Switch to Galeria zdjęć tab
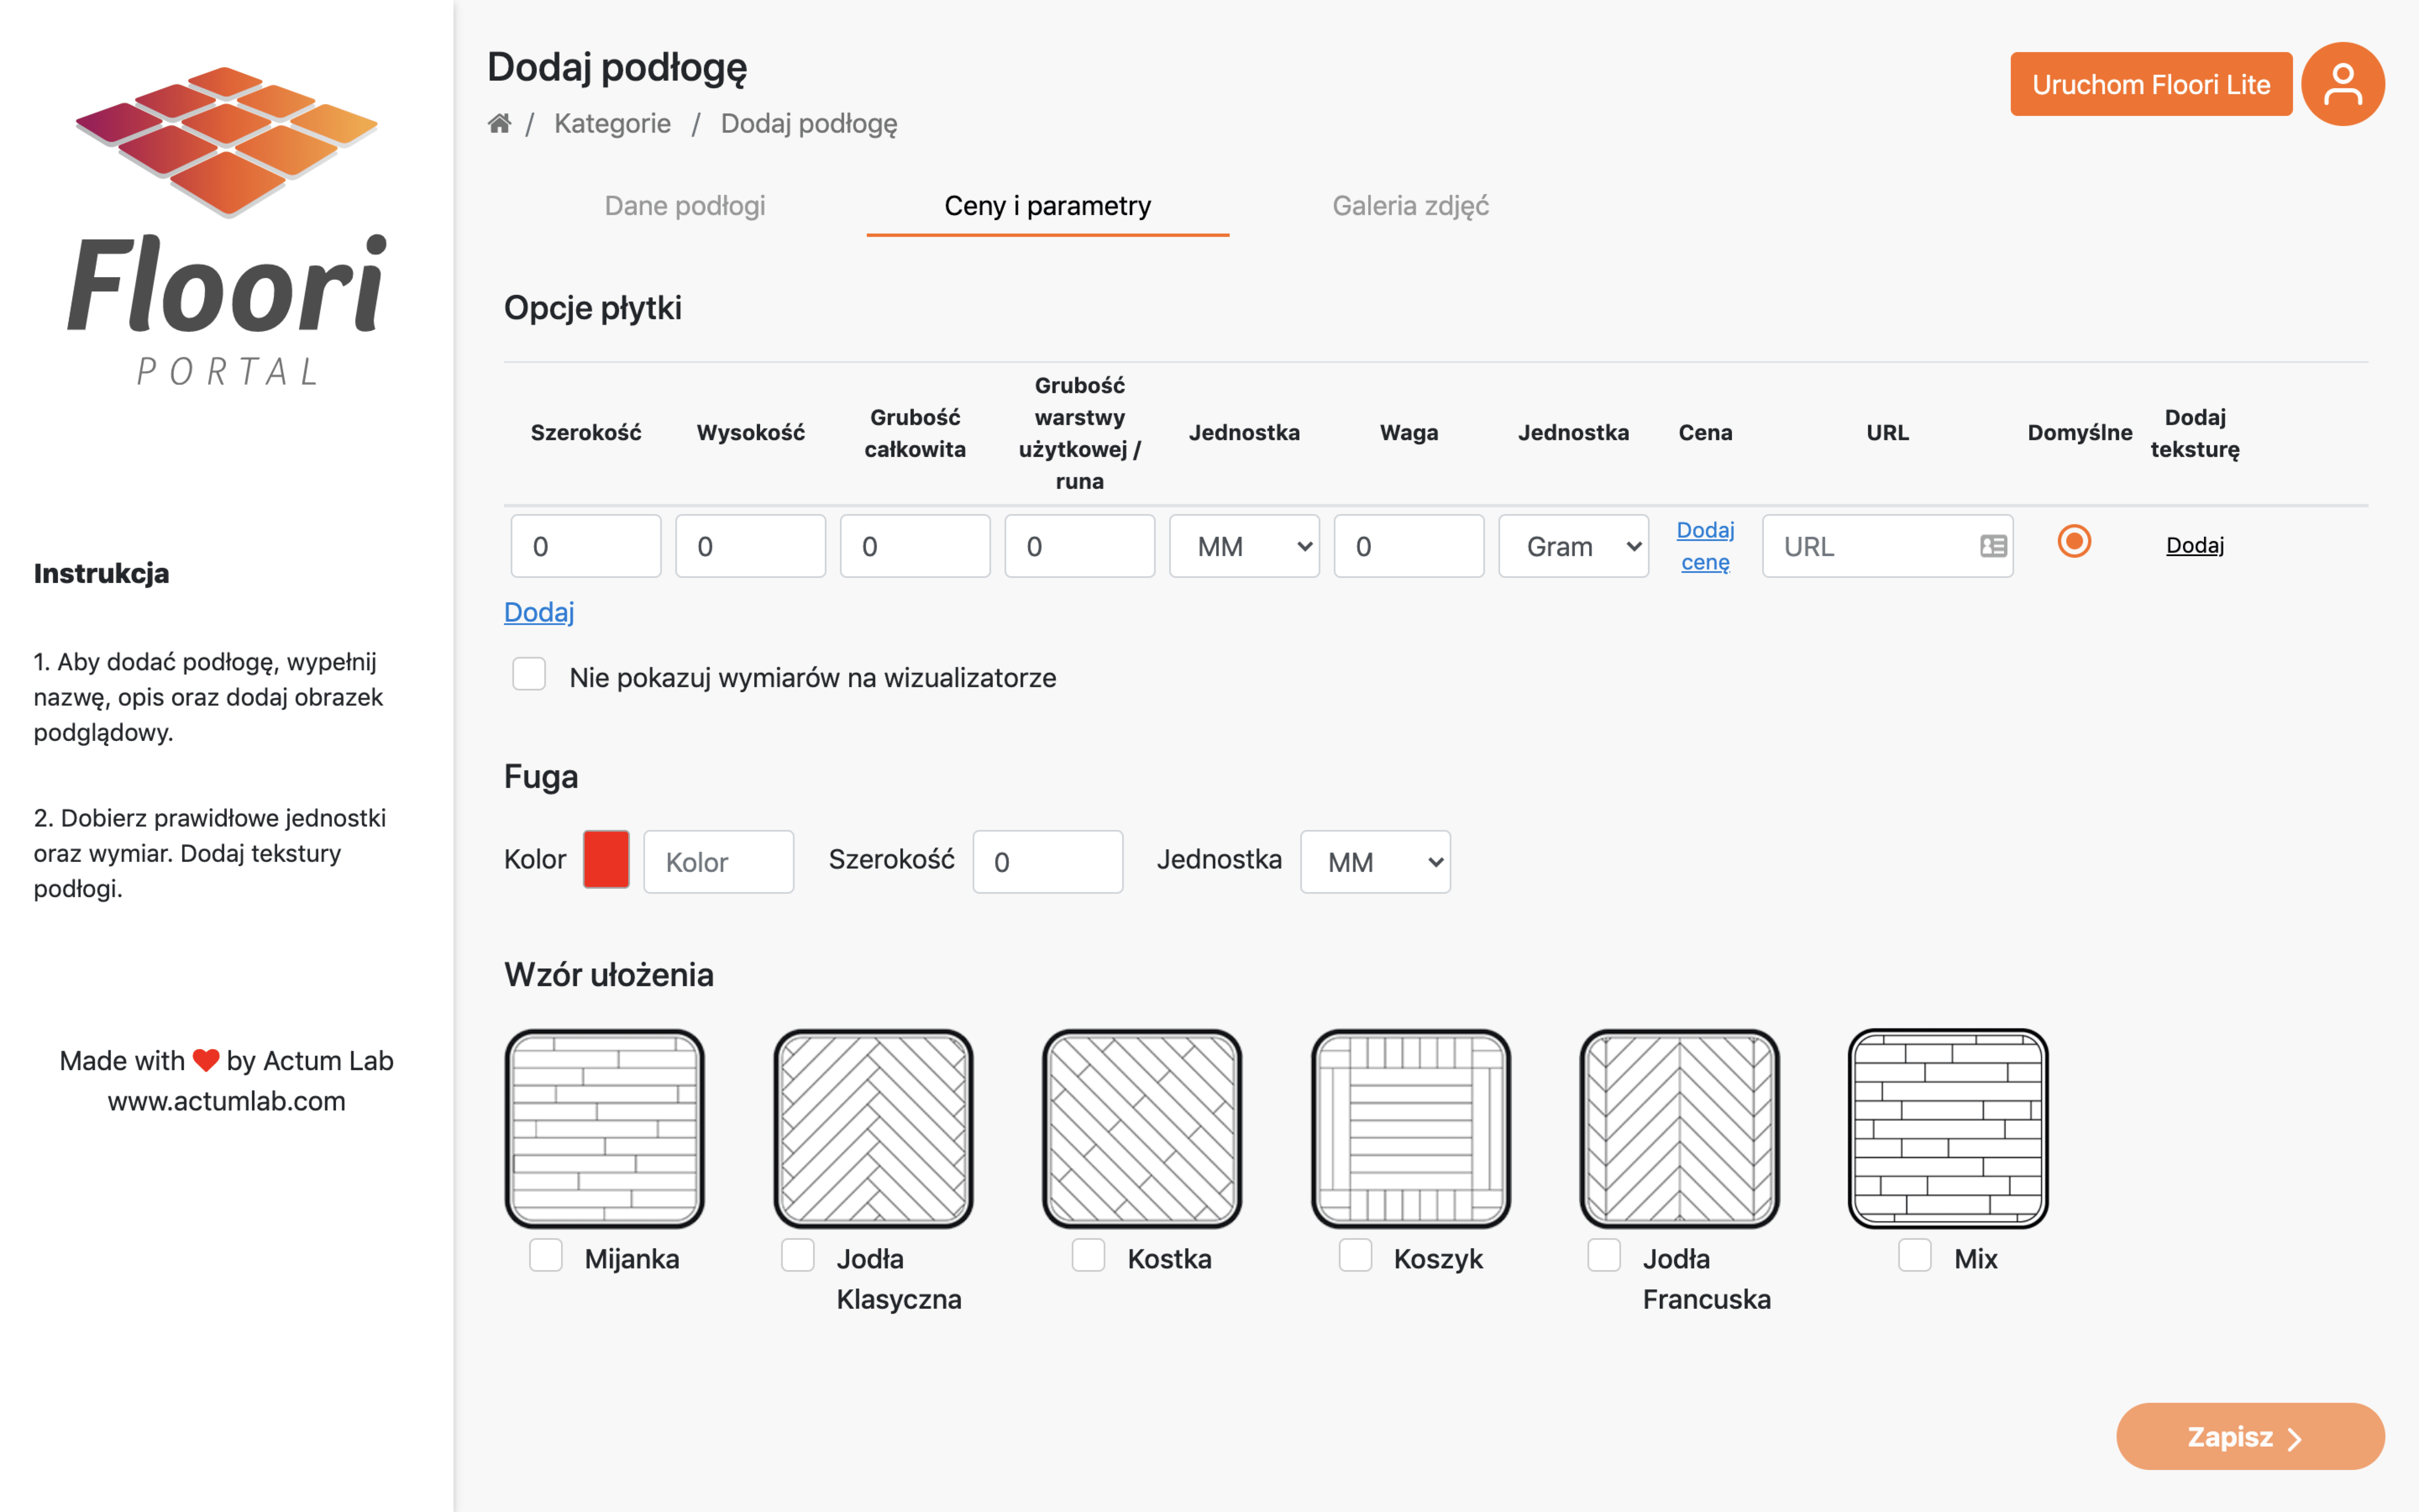2419x1512 pixels. (x=1410, y=206)
